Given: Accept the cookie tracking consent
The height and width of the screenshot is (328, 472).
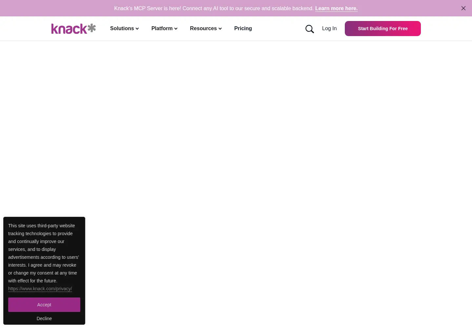Looking at the screenshot, I should 44,305.
